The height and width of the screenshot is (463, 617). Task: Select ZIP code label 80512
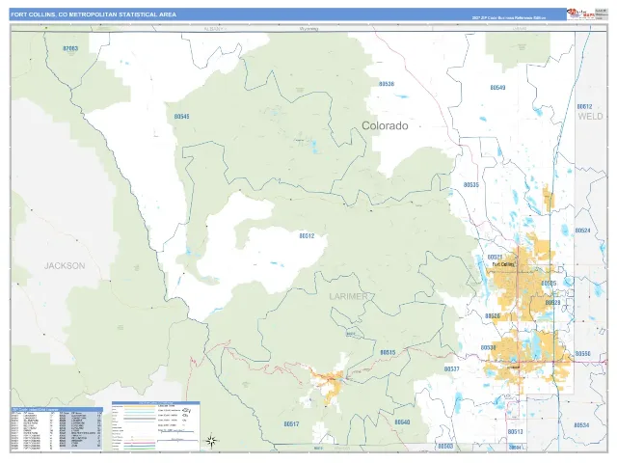tap(307, 235)
